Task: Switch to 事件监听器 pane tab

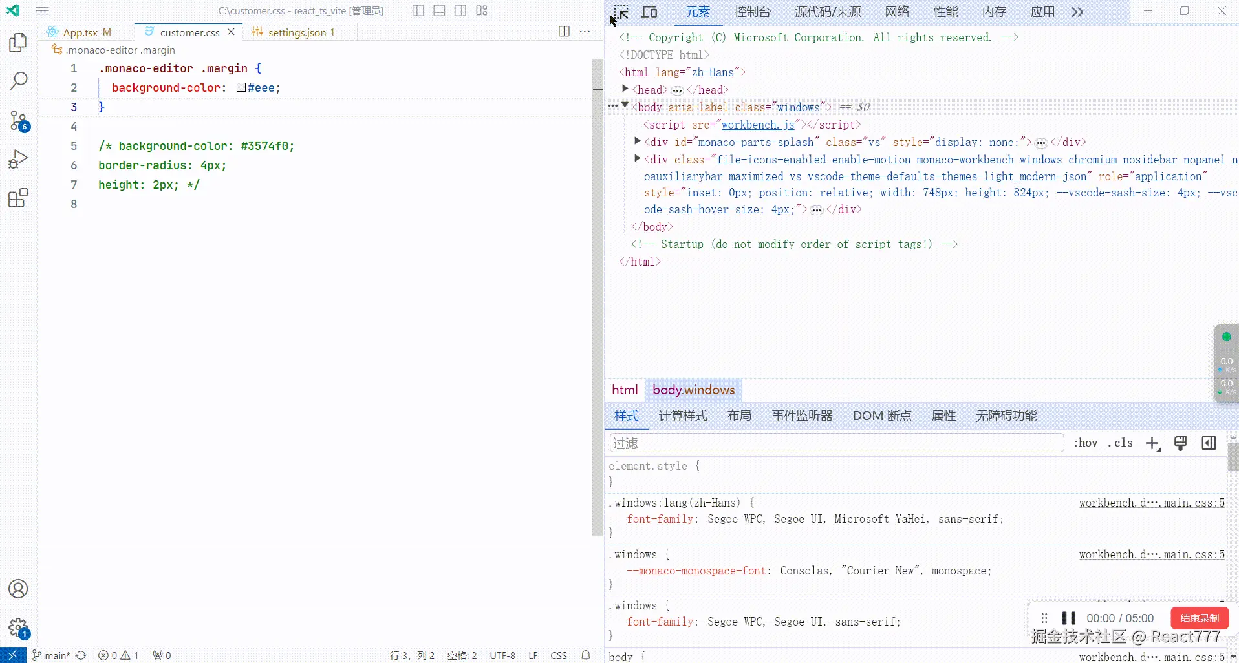Action: pyautogui.click(x=802, y=416)
